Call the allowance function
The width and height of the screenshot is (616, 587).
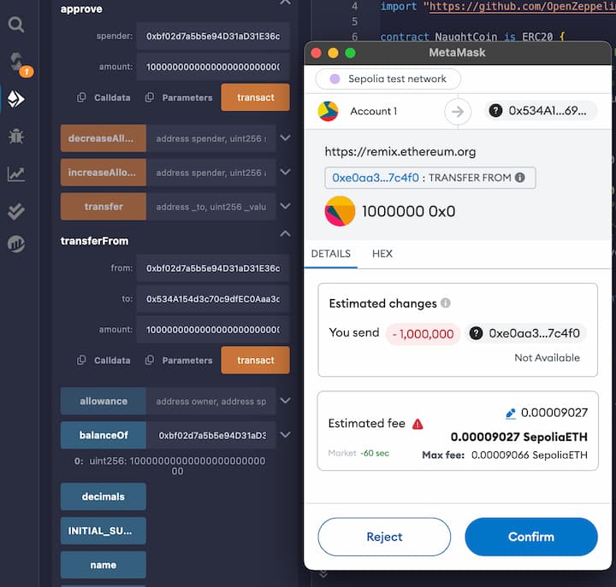[104, 401]
